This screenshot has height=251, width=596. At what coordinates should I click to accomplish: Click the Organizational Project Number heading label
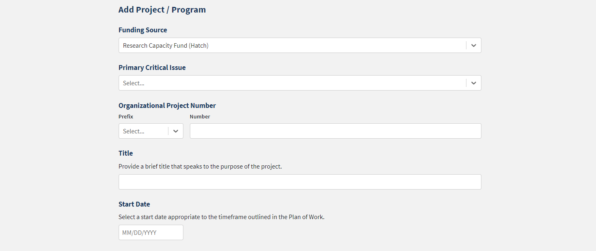click(167, 105)
